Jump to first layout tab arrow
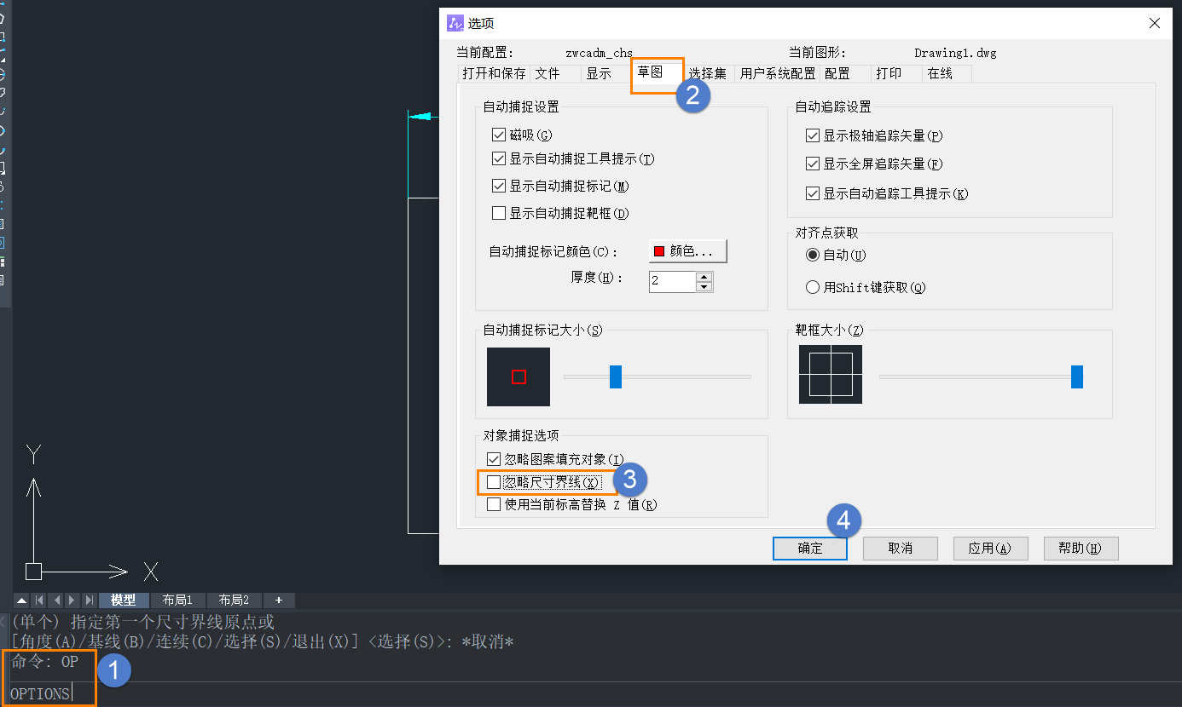This screenshot has height=707, width=1182. tap(38, 601)
